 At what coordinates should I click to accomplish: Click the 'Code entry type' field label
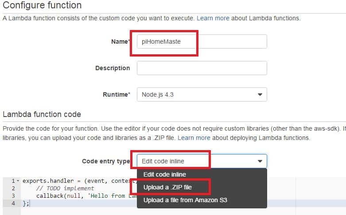[105, 161]
